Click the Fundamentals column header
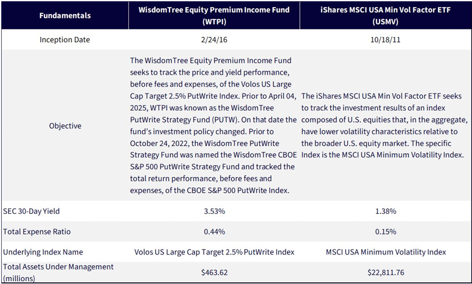472x284 pixels. (x=65, y=16)
